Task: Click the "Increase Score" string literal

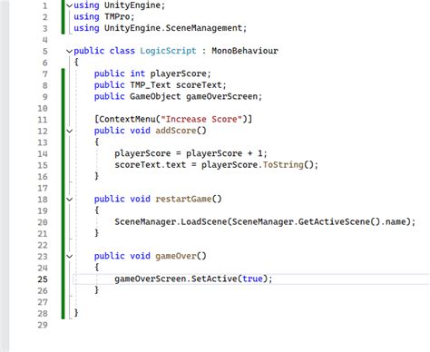Action: pos(201,119)
